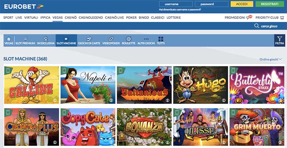This screenshot has height=148, width=287.
Task: Open the In Esclusiva badge icon
Action: (x=46, y=39)
